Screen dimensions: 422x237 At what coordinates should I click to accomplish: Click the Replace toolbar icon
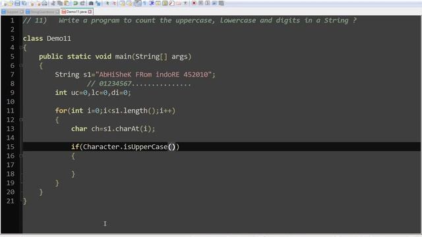point(98,3)
